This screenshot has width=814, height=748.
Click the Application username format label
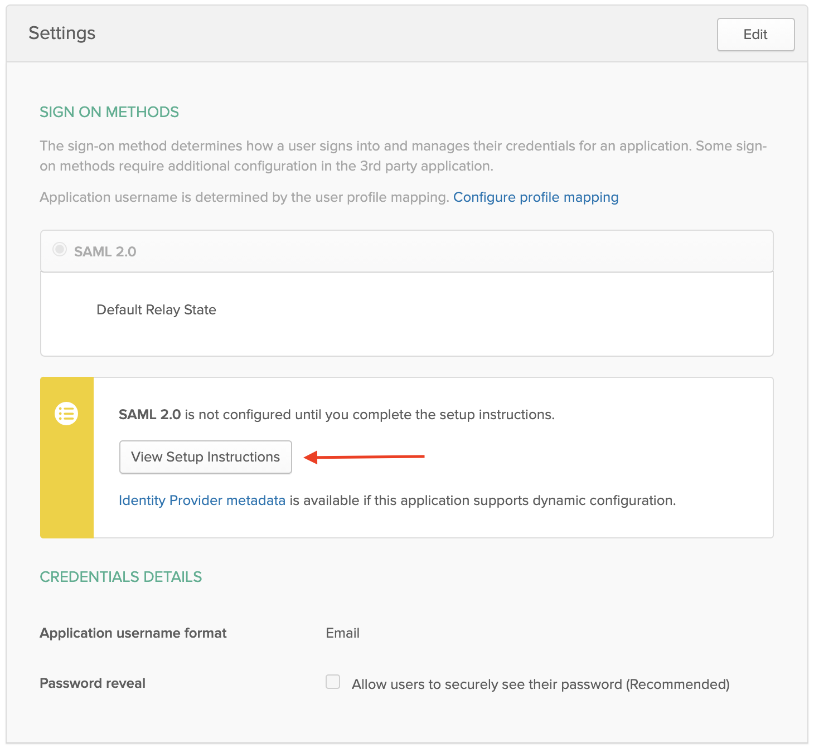click(x=133, y=633)
